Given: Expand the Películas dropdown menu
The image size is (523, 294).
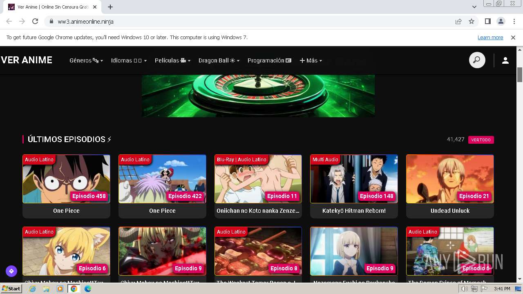Looking at the screenshot, I should (x=172, y=60).
